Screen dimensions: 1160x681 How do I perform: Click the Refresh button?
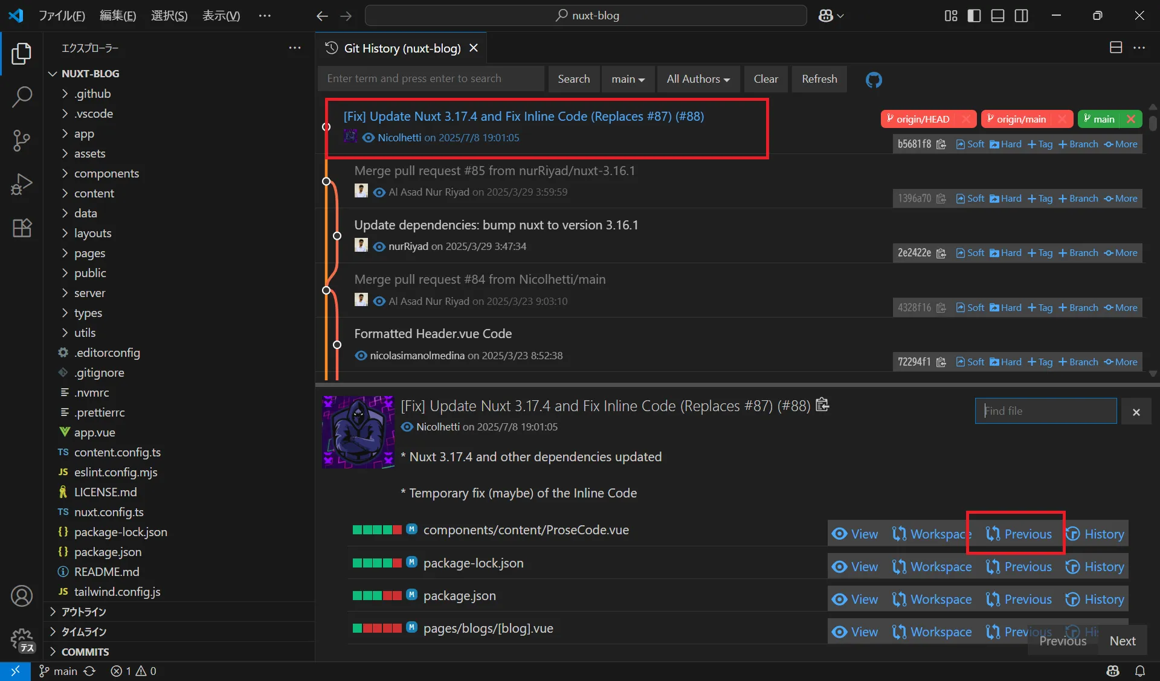(x=819, y=79)
